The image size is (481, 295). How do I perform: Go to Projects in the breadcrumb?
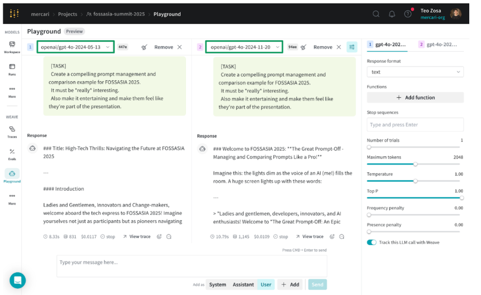pyautogui.click(x=67, y=14)
